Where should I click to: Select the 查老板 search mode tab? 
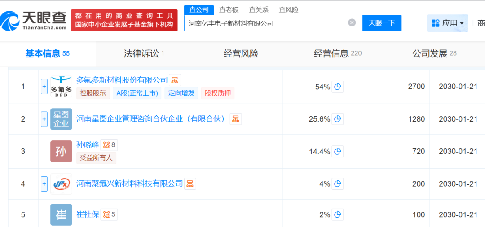[x=229, y=9]
